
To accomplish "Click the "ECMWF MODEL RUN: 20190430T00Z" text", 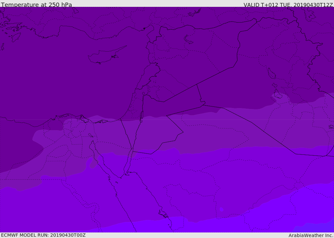I will 43,235.
